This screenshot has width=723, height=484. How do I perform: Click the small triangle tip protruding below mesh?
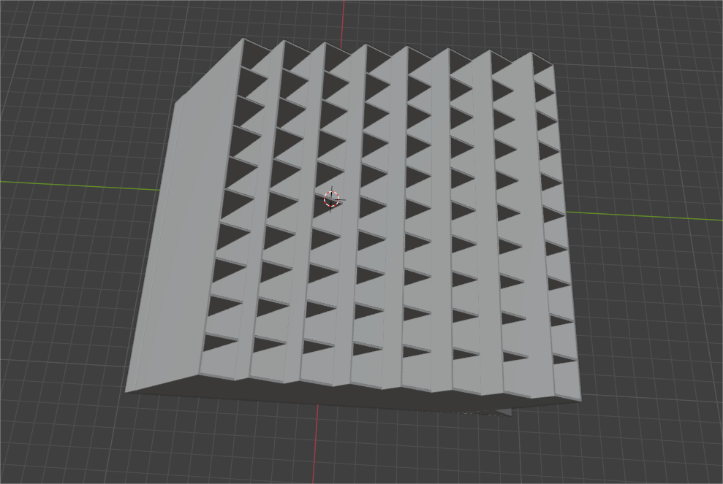coord(506,413)
